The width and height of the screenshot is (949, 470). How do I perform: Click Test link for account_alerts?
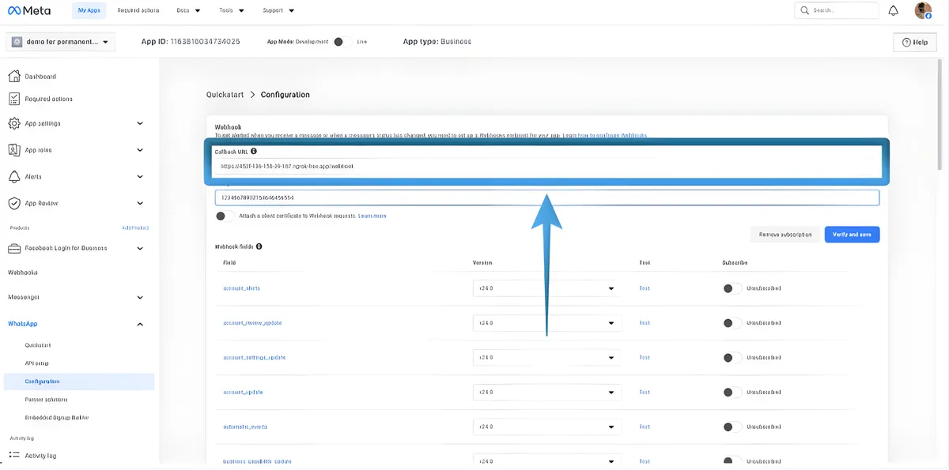tap(645, 288)
